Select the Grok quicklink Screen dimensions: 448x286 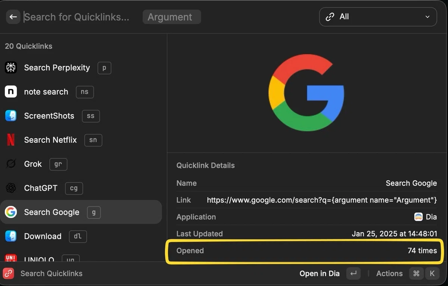[81, 164]
